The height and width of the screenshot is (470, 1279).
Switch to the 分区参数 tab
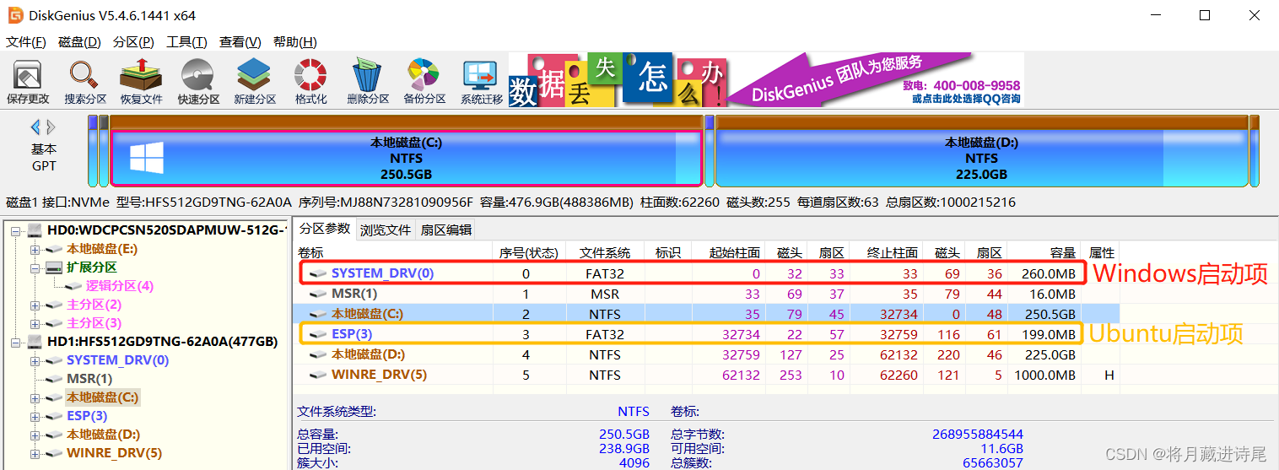[325, 229]
